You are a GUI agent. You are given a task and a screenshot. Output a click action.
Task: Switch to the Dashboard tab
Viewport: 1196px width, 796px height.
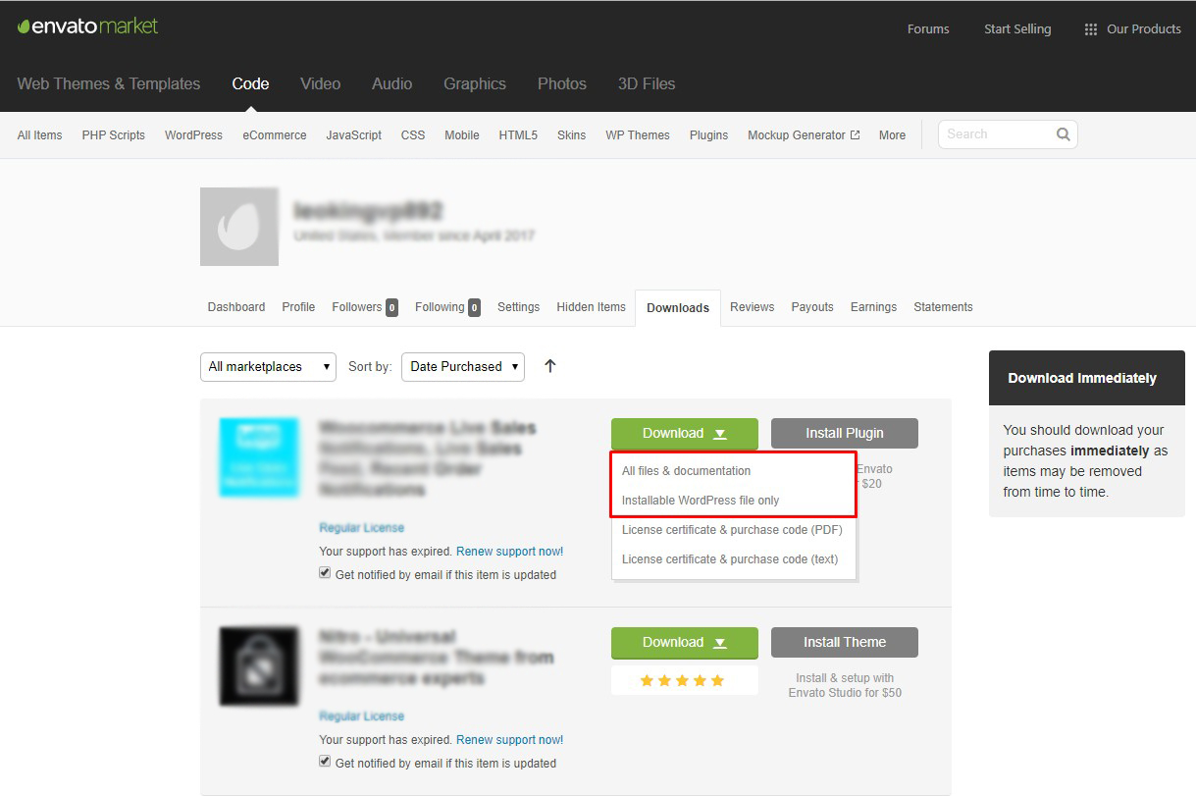(236, 307)
